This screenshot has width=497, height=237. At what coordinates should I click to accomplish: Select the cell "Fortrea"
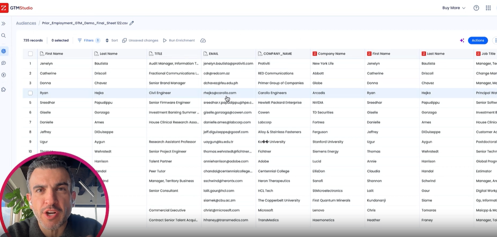(337, 122)
